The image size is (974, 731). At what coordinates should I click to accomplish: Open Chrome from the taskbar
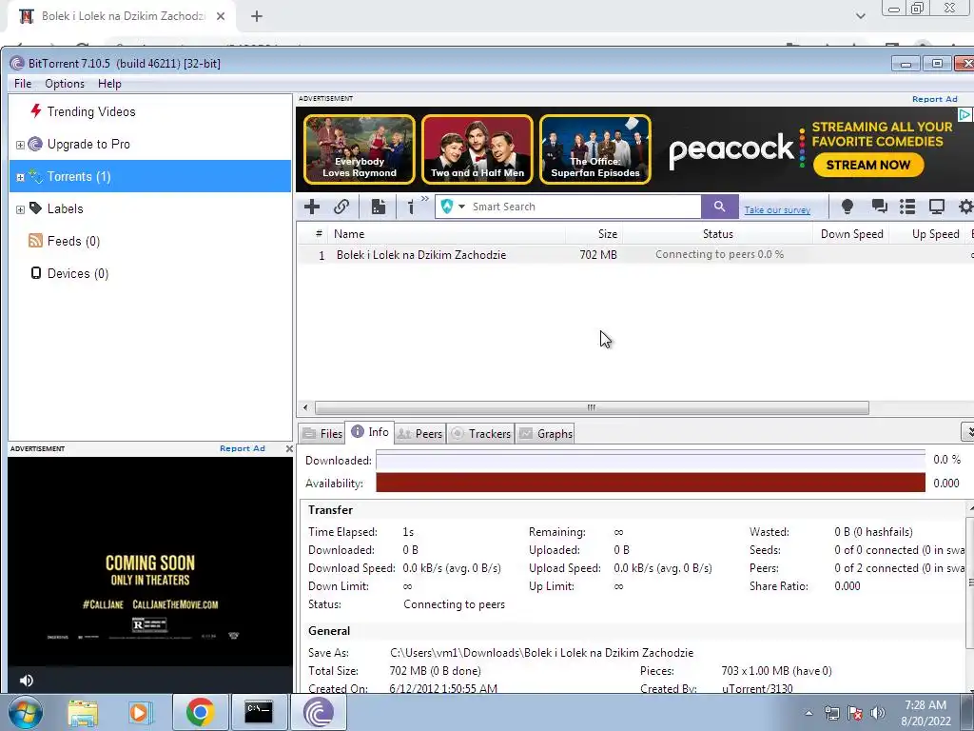tap(200, 712)
